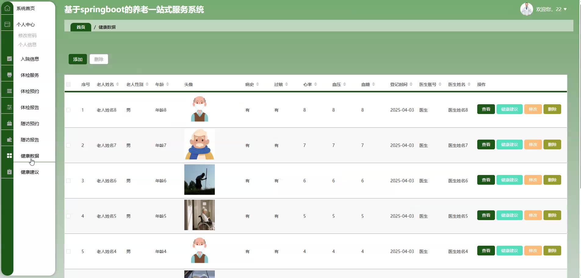The image size is (581, 278).
Task: Open 个人信息 under 个人中心
Action: [27, 45]
